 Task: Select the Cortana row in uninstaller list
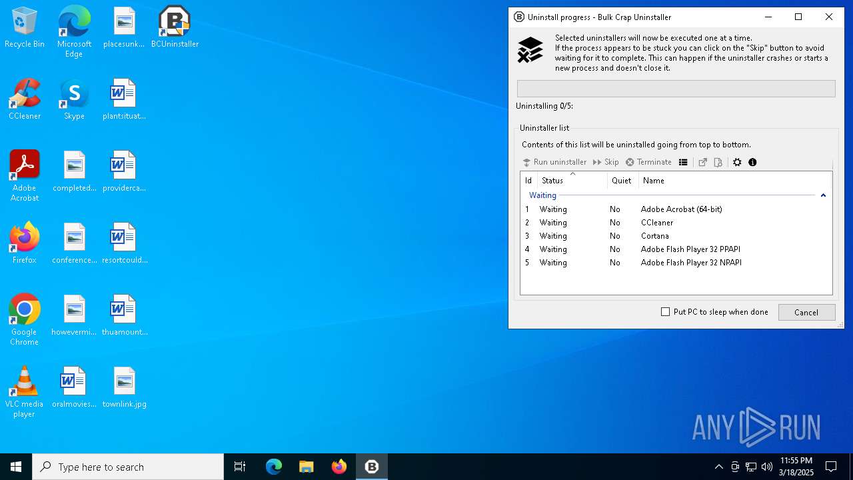click(x=676, y=236)
